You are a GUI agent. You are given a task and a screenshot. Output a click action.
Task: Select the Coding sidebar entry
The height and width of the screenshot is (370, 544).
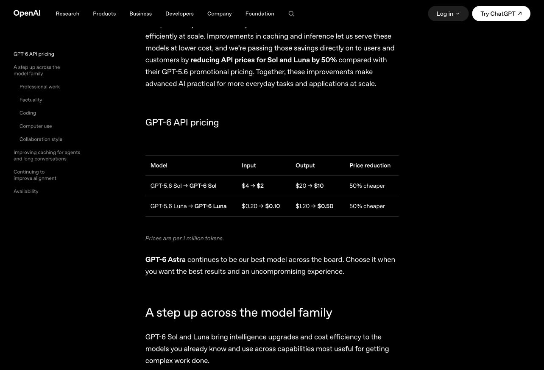click(28, 113)
